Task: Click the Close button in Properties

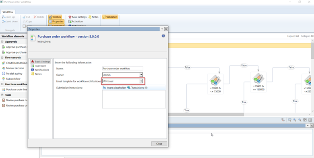Action: [159, 144]
